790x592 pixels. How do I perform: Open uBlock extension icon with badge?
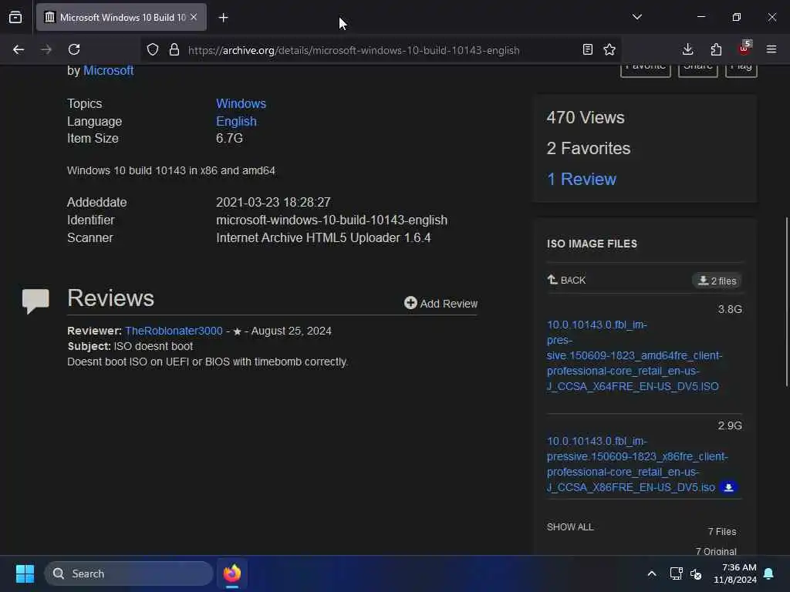[744, 49]
